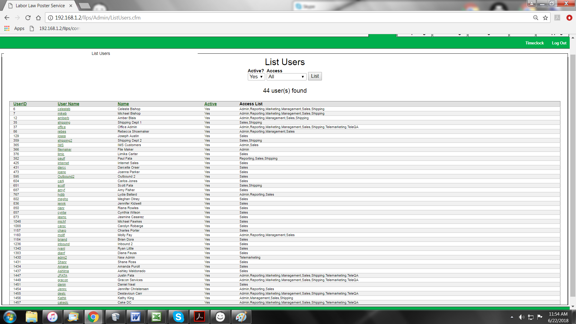Expand the Active? Yes dropdown

click(256, 77)
